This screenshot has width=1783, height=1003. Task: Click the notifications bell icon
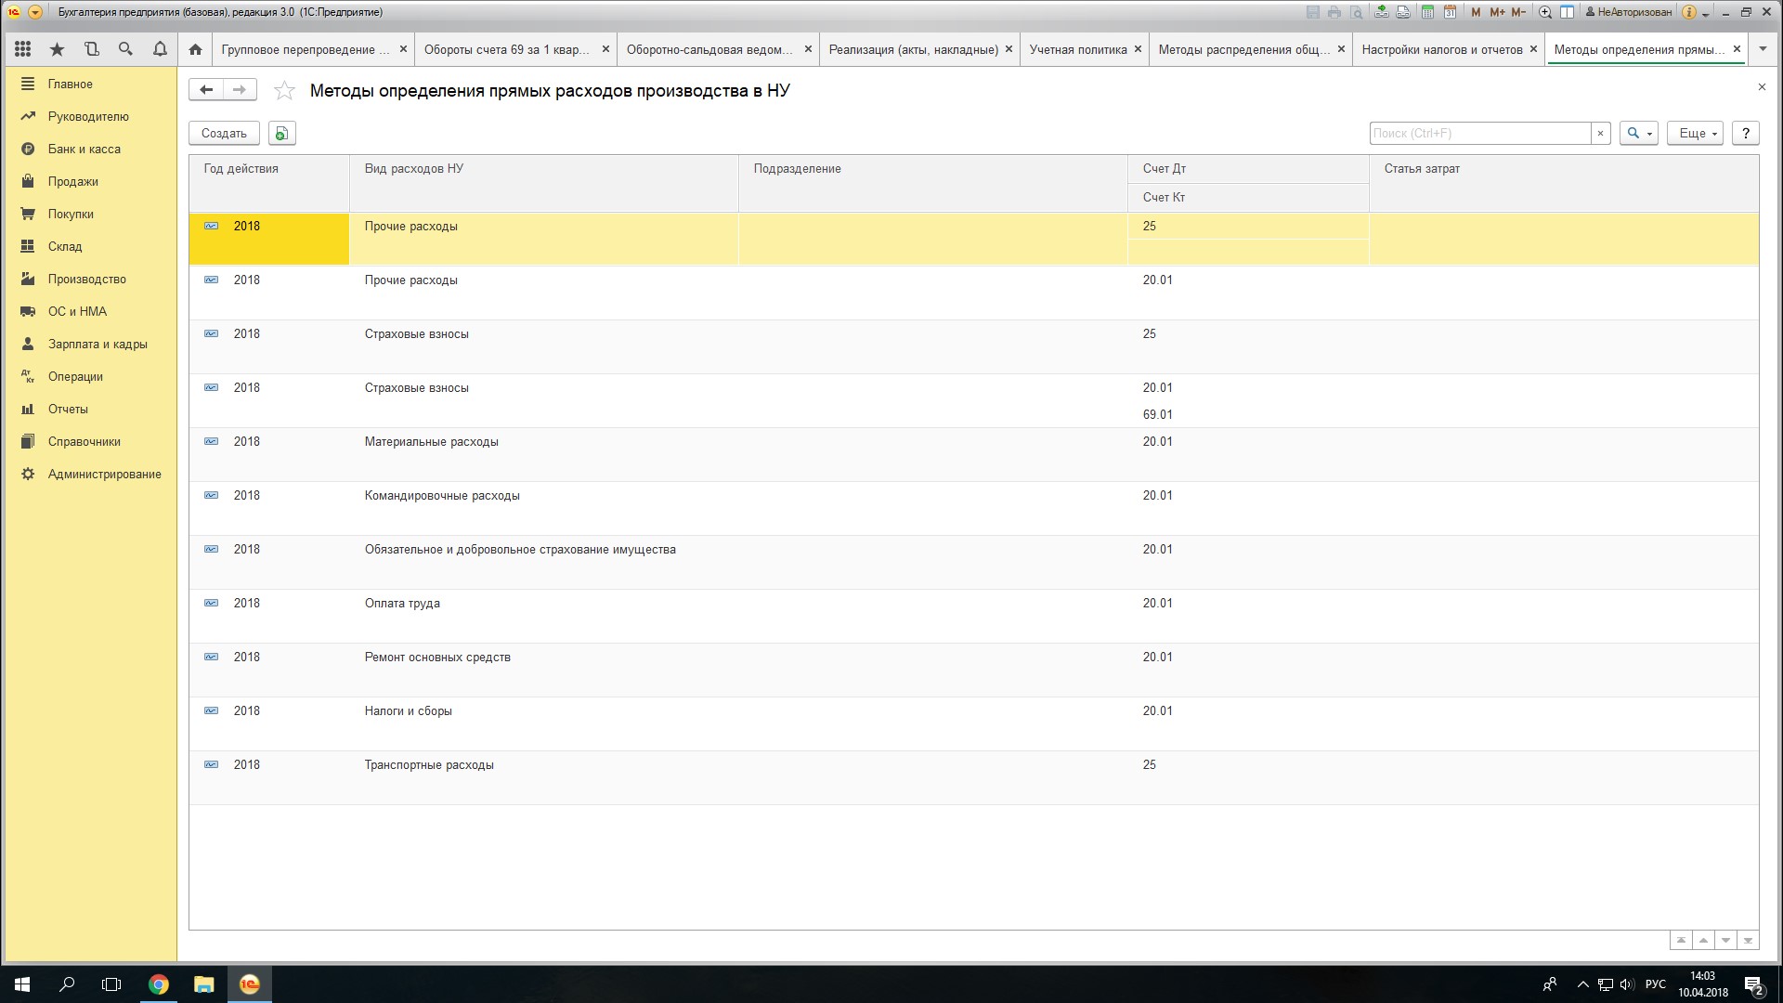(x=160, y=49)
